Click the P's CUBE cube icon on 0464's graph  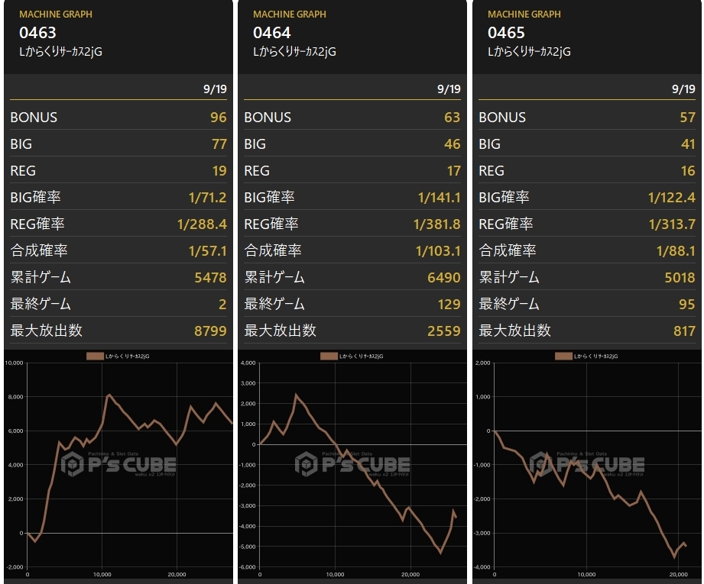pos(307,464)
